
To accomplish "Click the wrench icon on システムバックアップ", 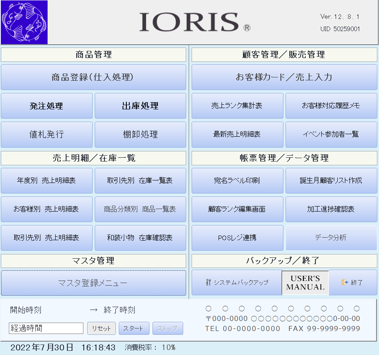I will pos(208,282).
